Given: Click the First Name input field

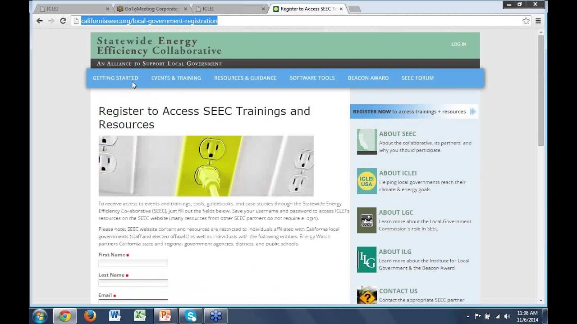Looking at the screenshot, I should click(133, 262).
